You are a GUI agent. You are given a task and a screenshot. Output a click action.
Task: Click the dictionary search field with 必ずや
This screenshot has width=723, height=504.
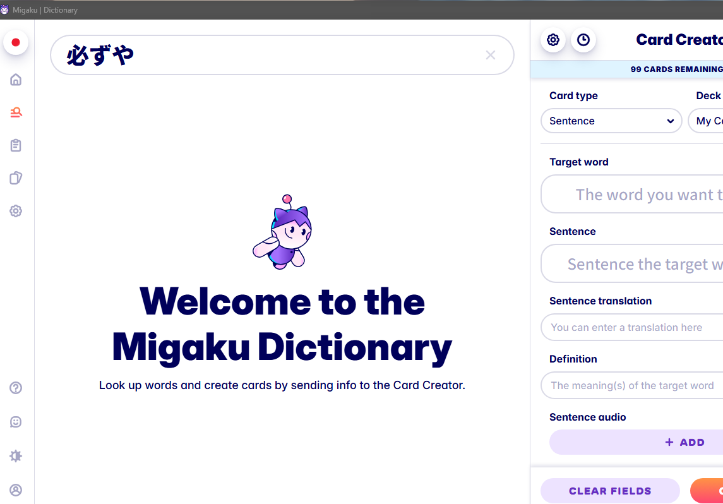pos(282,56)
